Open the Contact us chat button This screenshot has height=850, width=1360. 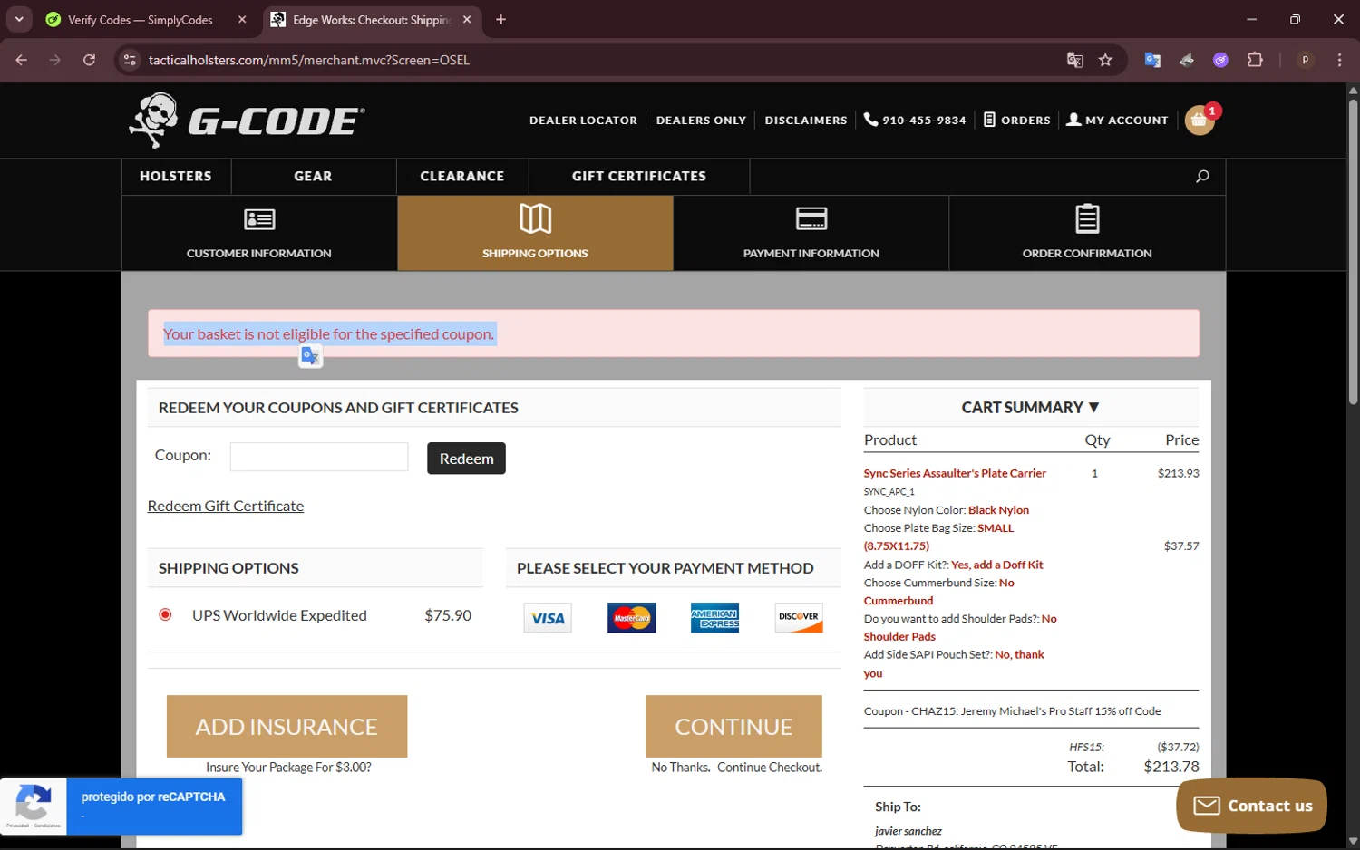(1252, 806)
